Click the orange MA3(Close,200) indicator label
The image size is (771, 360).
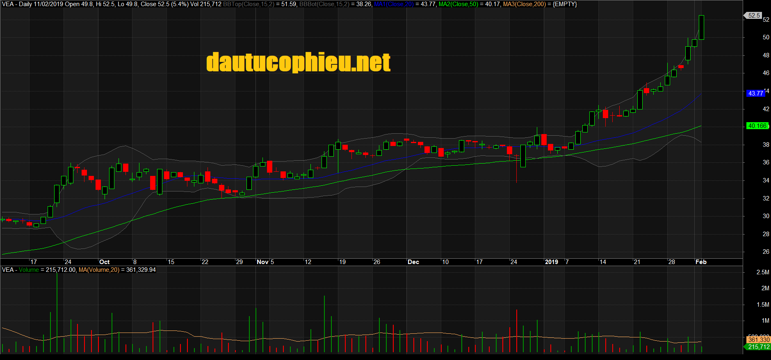[525, 4]
